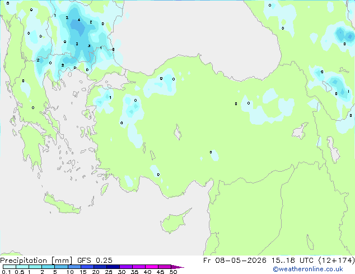Click the 'Fr 08-05-2026' date text

click(x=235, y=261)
